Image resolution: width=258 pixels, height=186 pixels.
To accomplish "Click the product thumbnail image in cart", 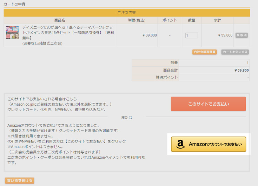I will click(12, 32).
